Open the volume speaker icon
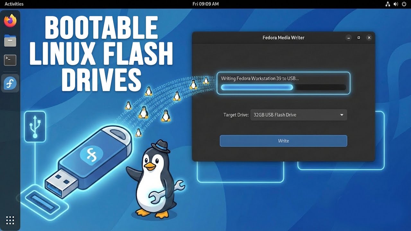Screen dimensions: 411x231 click(396, 4)
